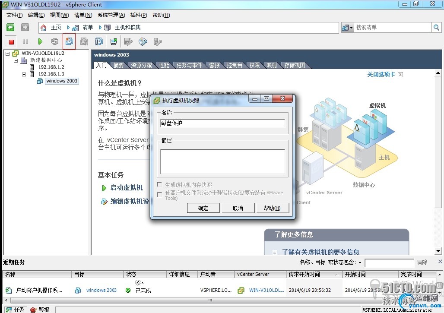Select 192.168.1.3 host in tree
The height and width of the screenshot is (313, 444).
tap(51, 74)
